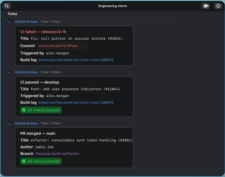The width and height of the screenshot is (225, 177).
Task: Click the Today date separator
Action: (12, 14)
